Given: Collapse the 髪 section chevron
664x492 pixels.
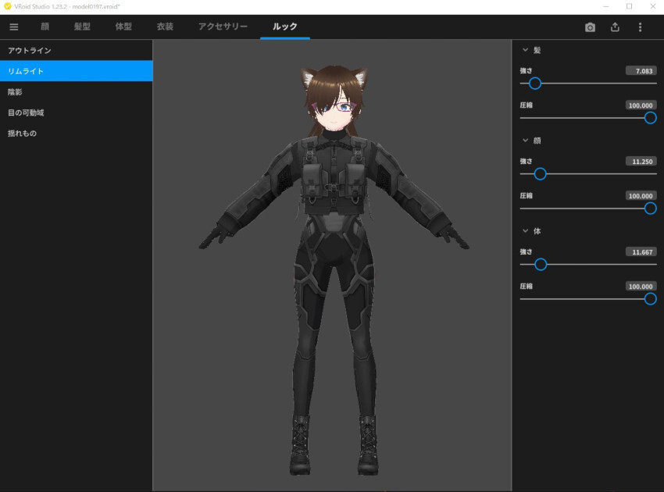Looking at the screenshot, I should click(x=525, y=50).
